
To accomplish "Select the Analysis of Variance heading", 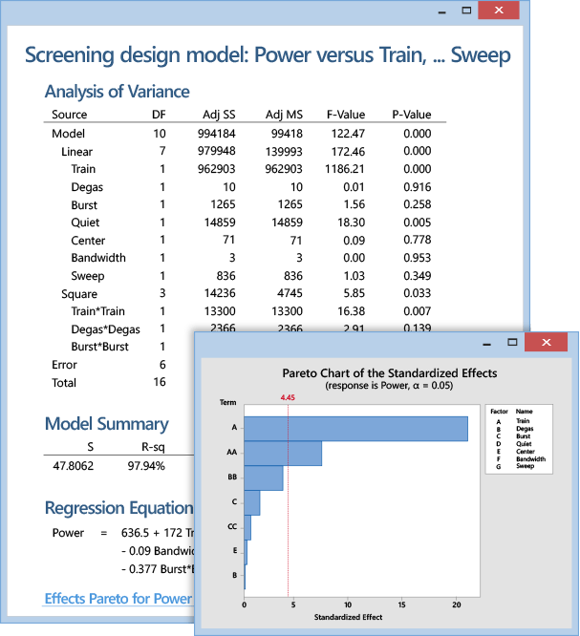I will pyautogui.click(x=117, y=93).
